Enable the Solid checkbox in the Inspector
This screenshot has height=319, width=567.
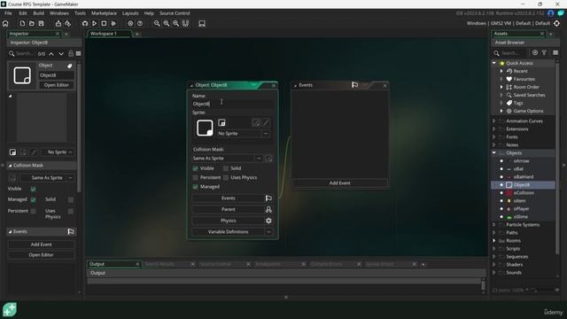[x=71, y=199]
